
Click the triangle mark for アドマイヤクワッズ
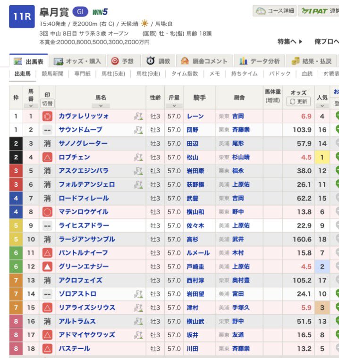(x=47, y=335)
